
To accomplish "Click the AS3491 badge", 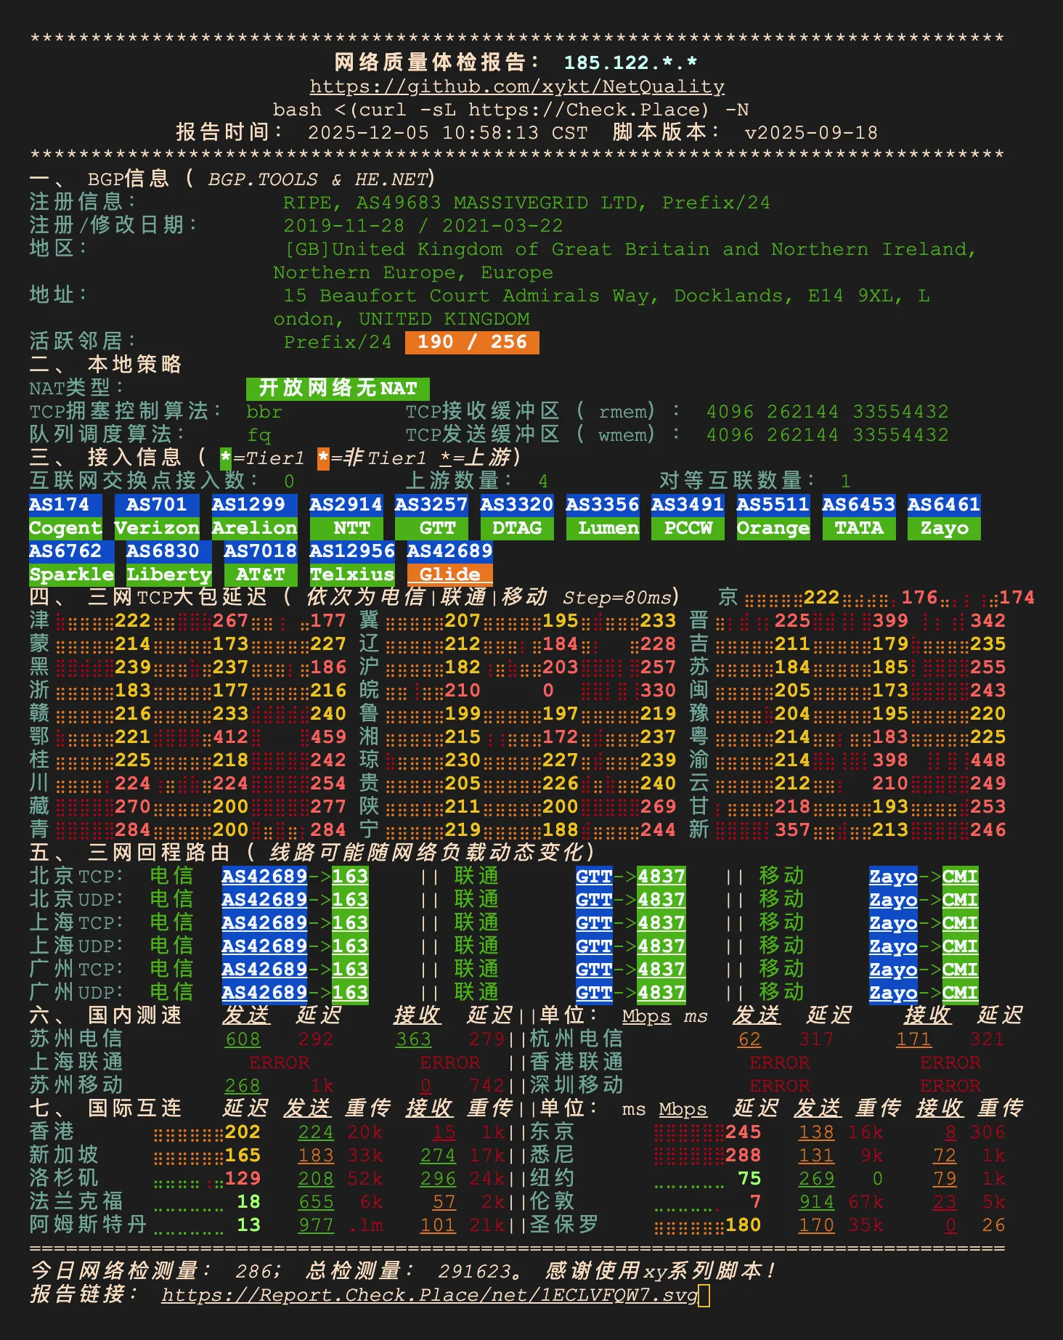I will pyautogui.click(x=688, y=505).
